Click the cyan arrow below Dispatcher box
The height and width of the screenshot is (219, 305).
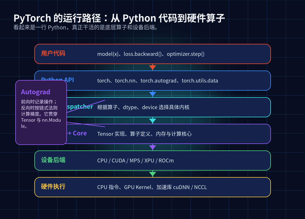[x=152, y=121]
